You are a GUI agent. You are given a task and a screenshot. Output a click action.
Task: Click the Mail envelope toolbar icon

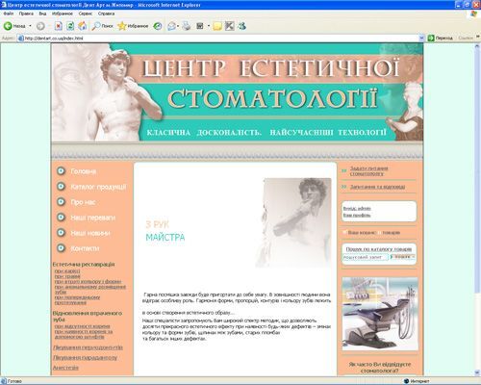point(171,26)
